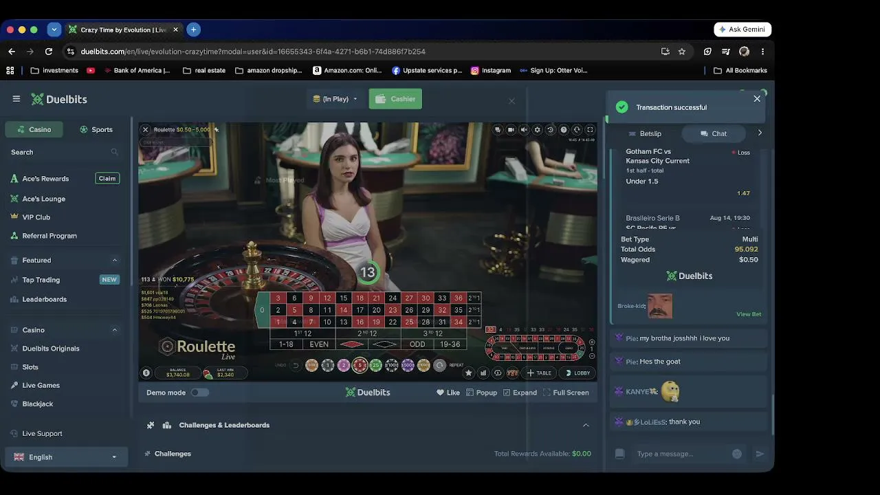The image size is (880, 495).
Task: Toggle the video camera icon in game
Action: (x=511, y=129)
